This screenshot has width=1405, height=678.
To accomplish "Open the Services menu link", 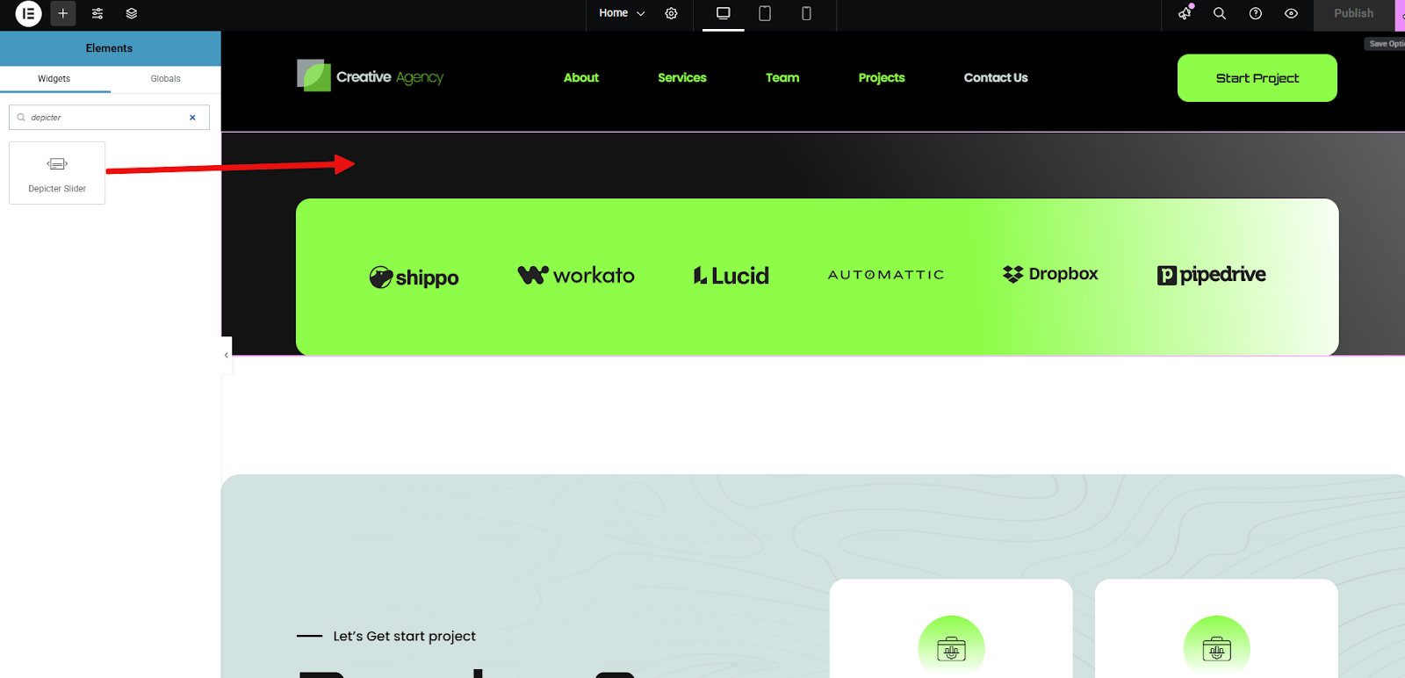I will [x=682, y=78].
